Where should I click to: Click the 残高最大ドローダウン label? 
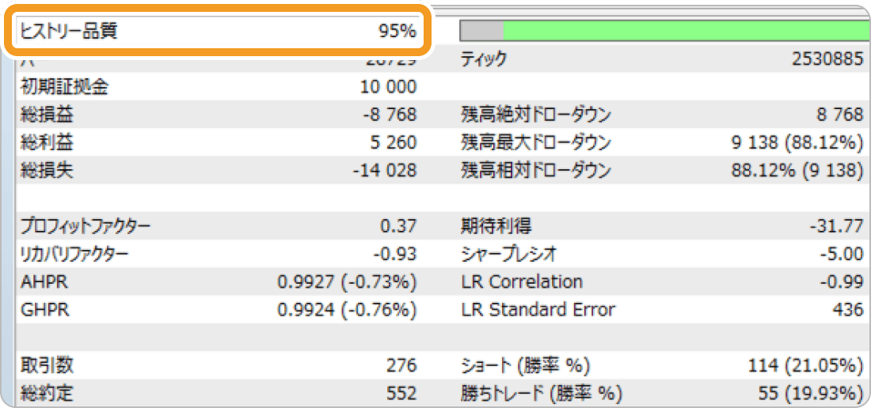536,143
